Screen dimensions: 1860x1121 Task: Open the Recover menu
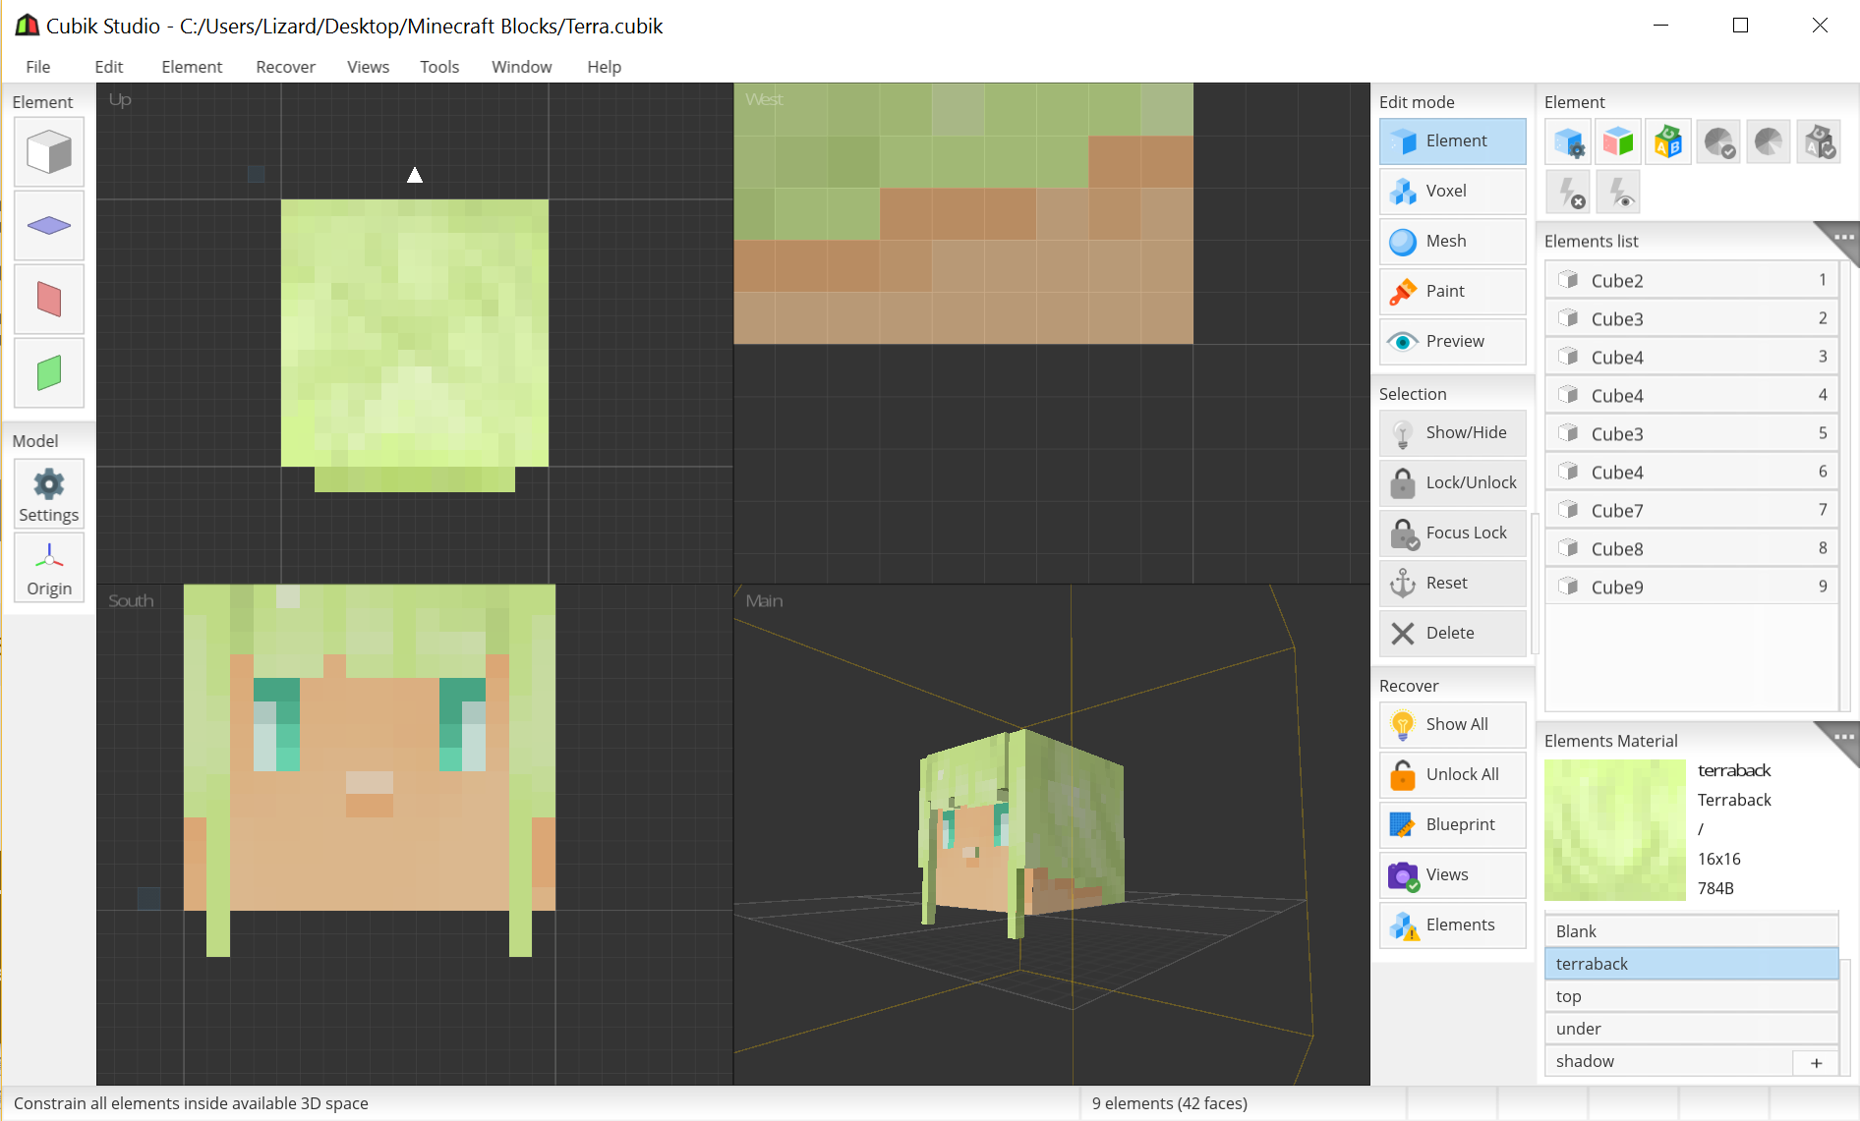285,67
